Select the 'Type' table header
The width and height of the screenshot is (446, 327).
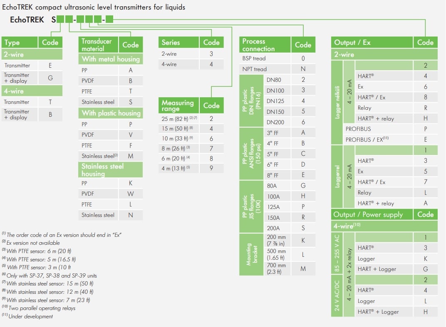pos(20,42)
